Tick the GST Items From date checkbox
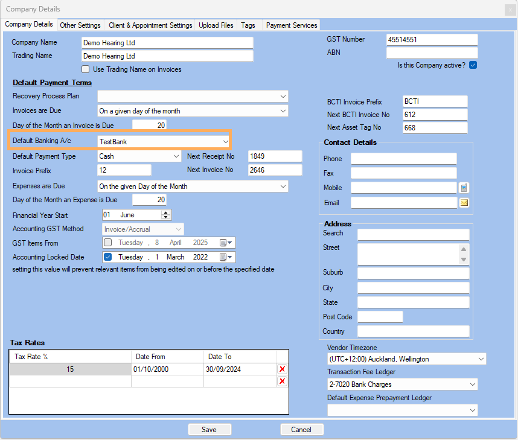 pos(108,243)
